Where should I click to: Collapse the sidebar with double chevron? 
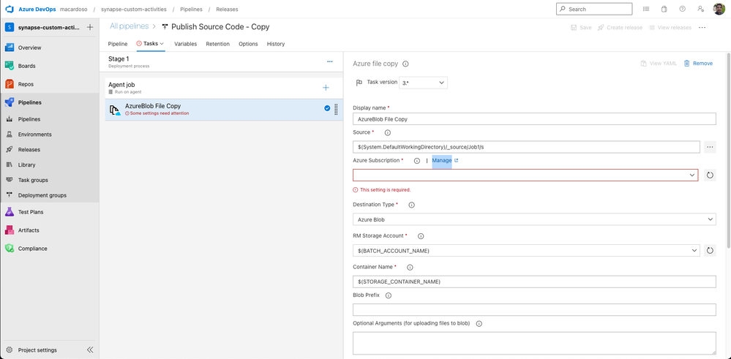click(90, 350)
